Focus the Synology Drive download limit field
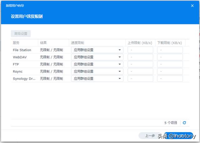The height and width of the screenshot is (143, 200). point(170,79)
